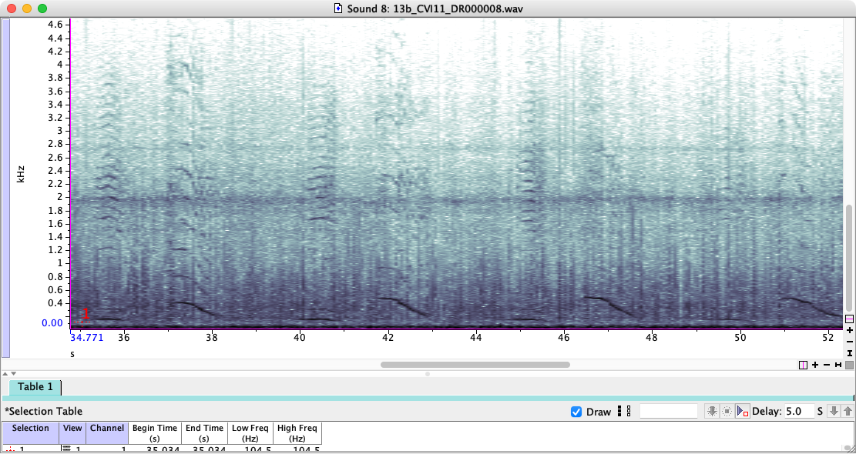Center the time axis position marker
Screen dimensions: 856x454
(x=803, y=365)
